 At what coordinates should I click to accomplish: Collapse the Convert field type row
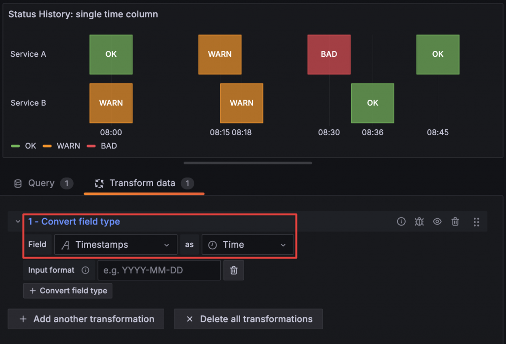[x=18, y=222]
